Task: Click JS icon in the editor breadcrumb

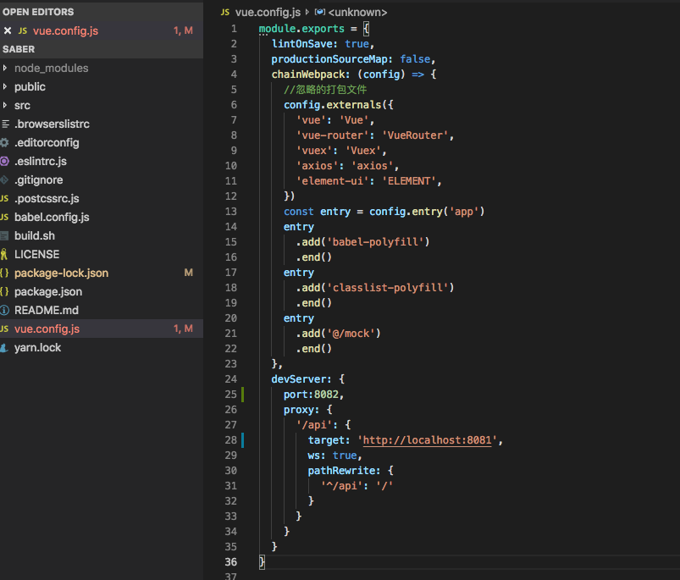Action: click(225, 12)
